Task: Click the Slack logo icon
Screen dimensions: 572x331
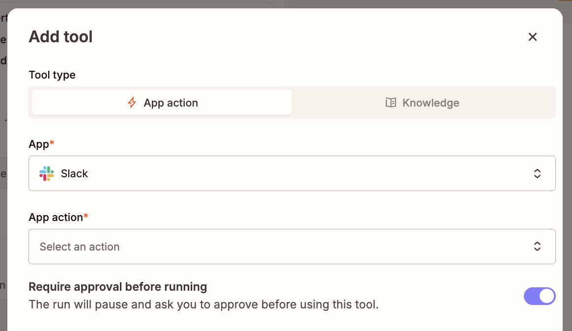Action: click(x=47, y=173)
